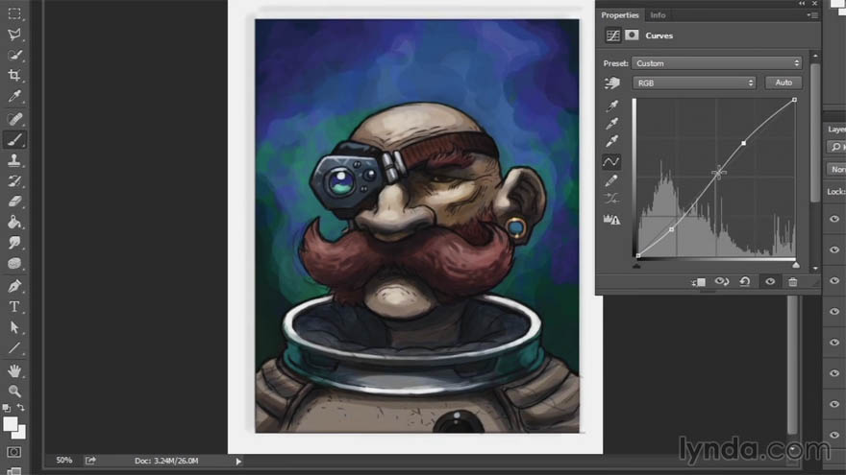Activate the on-image adjustment hand tool
The width and height of the screenshot is (846, 475).
612,83
